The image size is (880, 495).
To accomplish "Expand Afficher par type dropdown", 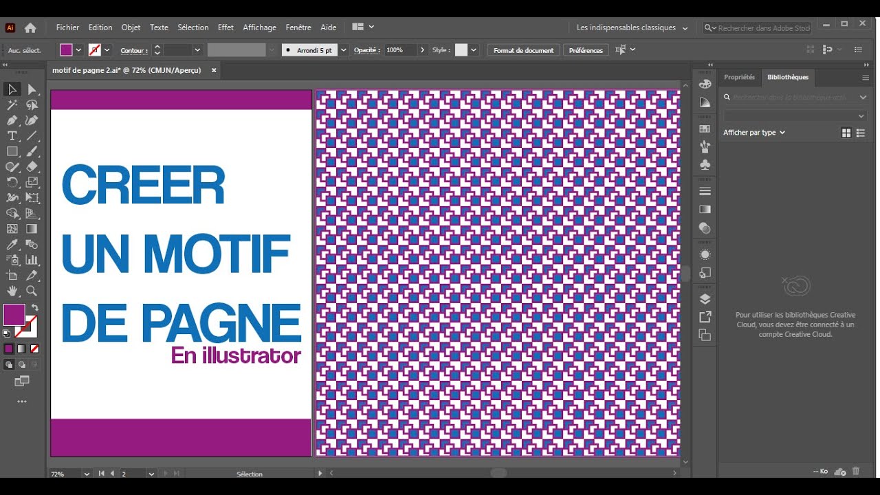I will pos(754,133).
